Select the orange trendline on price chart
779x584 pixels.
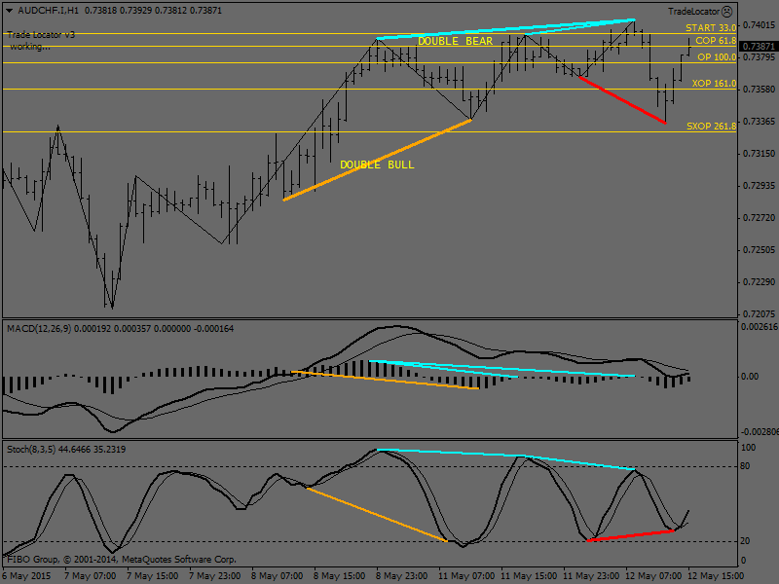(x=377, y=160)
